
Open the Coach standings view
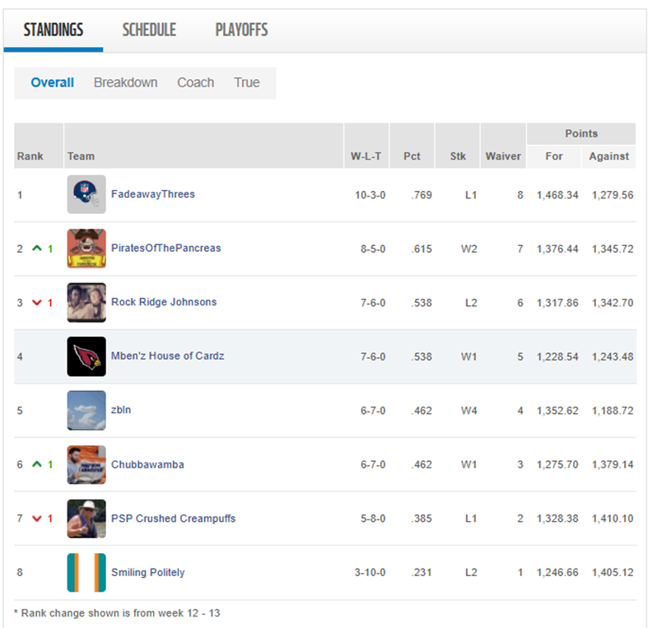tap(195, 82)
